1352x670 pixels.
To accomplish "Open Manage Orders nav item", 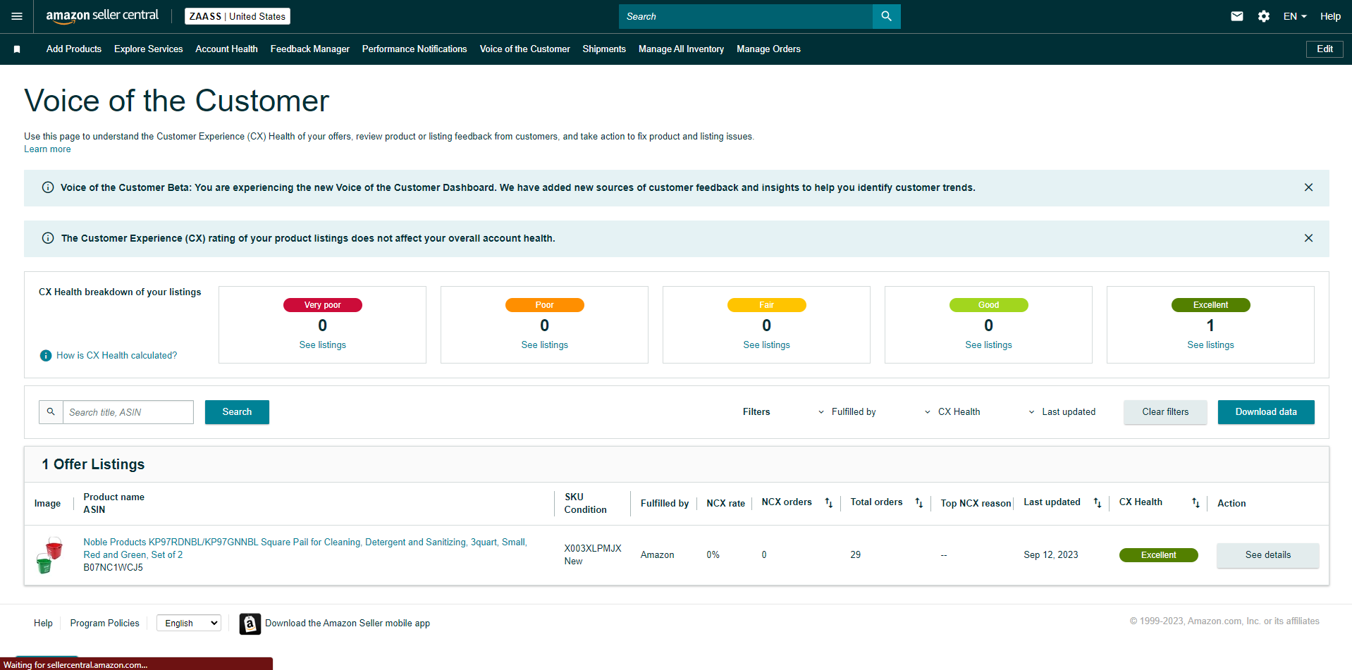I will coord(768,49).
